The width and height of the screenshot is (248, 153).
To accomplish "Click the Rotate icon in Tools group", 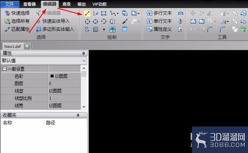I will tap(201, 13).
